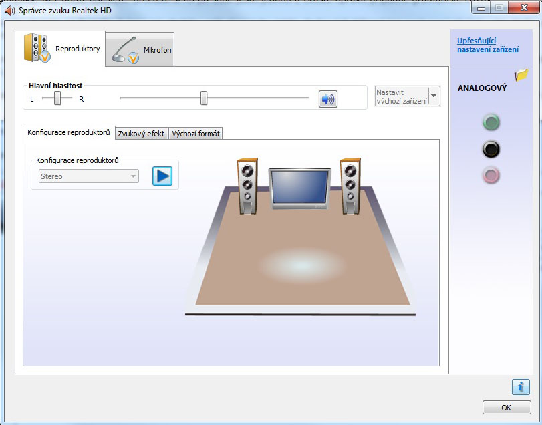Image resolution: width=542 pixels, height=425 pixels.
Task: Select the green analog jack
Action: pos(491,122)
